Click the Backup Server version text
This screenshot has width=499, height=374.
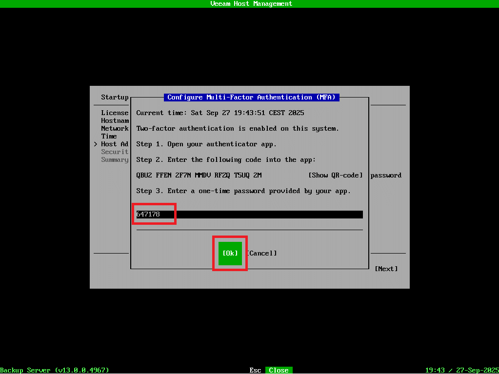[55, 370]
